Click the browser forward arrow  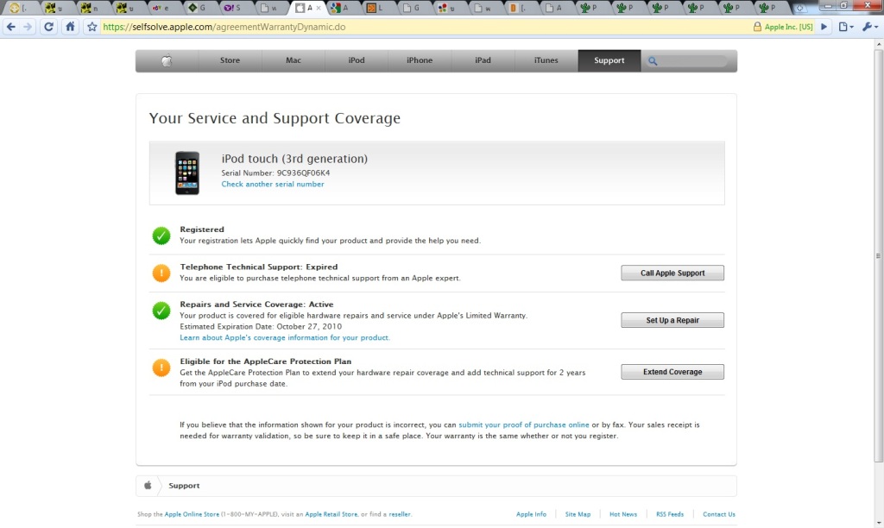(28, 27)
